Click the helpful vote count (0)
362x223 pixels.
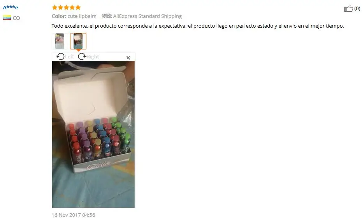tap(357, 9)
